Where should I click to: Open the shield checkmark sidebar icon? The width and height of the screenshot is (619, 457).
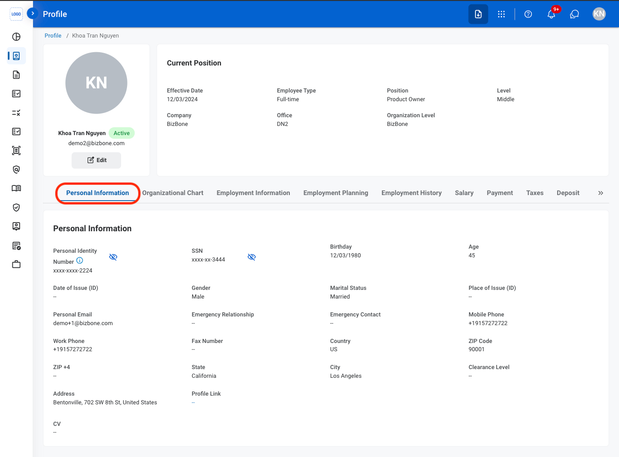point(17,207)
